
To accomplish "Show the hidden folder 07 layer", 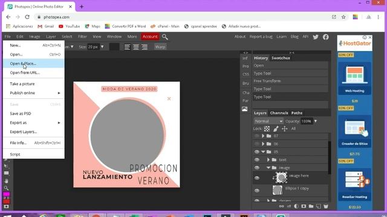I will tap(257, 136).
